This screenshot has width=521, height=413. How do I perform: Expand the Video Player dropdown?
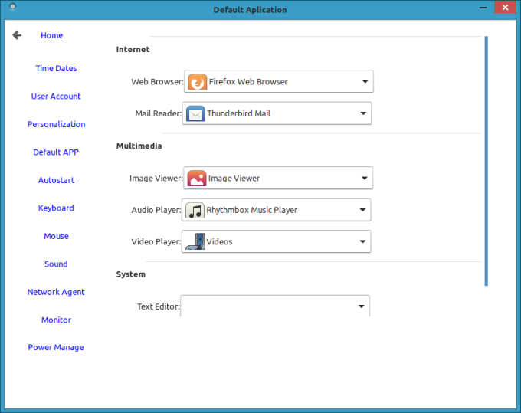click(x=363, y=241)
